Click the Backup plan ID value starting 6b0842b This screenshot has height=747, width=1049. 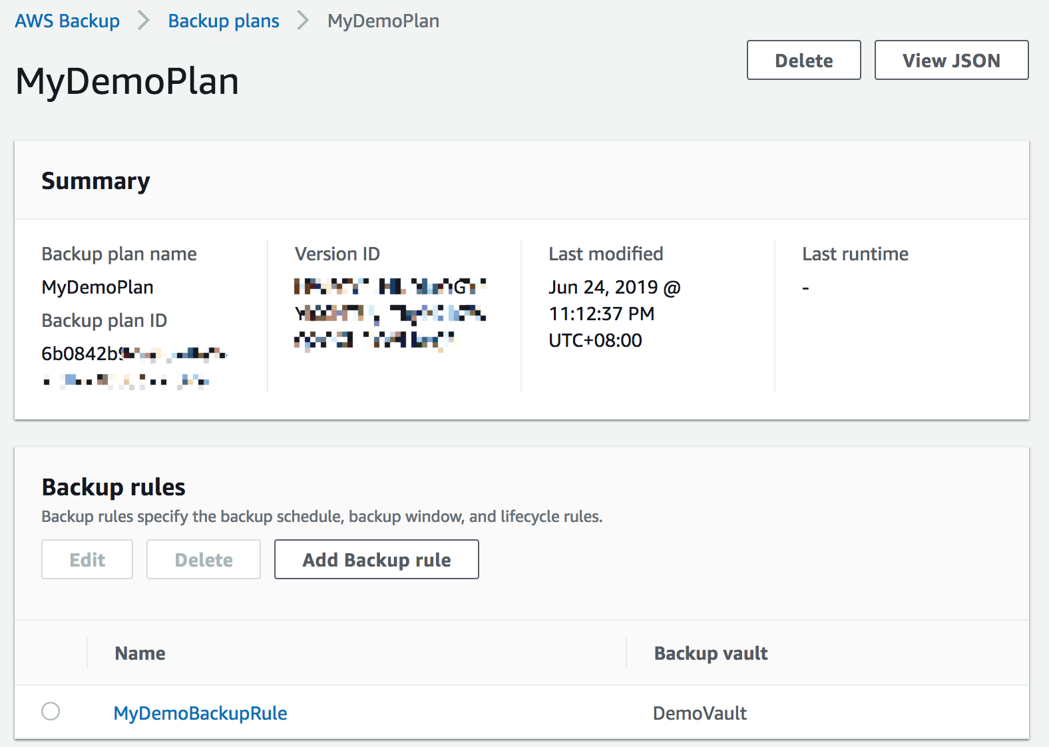click(134, 366)
